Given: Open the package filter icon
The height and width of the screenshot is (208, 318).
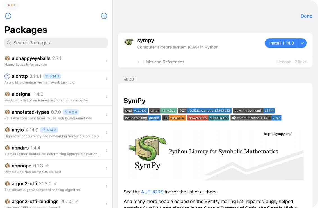Looking at the screenshot, I should 104,16.
